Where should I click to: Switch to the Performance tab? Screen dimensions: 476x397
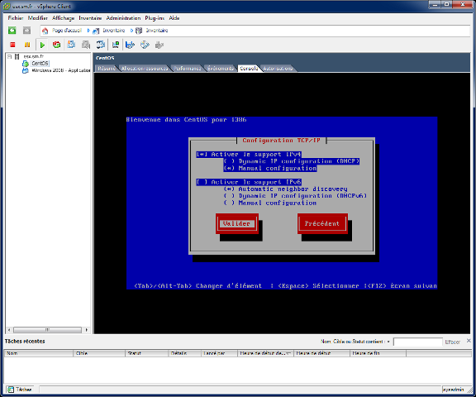[188, 69]
